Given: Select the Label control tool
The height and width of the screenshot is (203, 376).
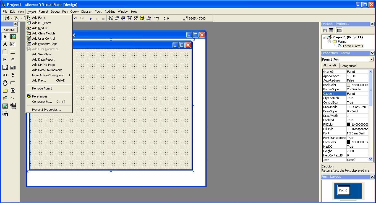Looking at the screenshot, I should point(5,44).
